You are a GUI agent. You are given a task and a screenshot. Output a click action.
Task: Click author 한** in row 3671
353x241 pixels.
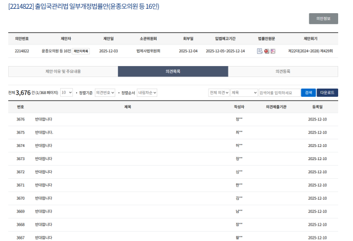pyautogui.click(x=239, y=185)
